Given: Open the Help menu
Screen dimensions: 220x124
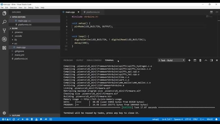Looking at the screenshot, I should point(42,8).
